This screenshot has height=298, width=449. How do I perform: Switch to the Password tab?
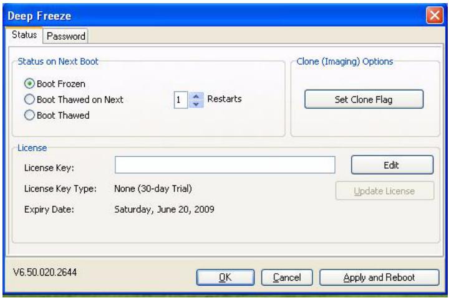point(66,36)
